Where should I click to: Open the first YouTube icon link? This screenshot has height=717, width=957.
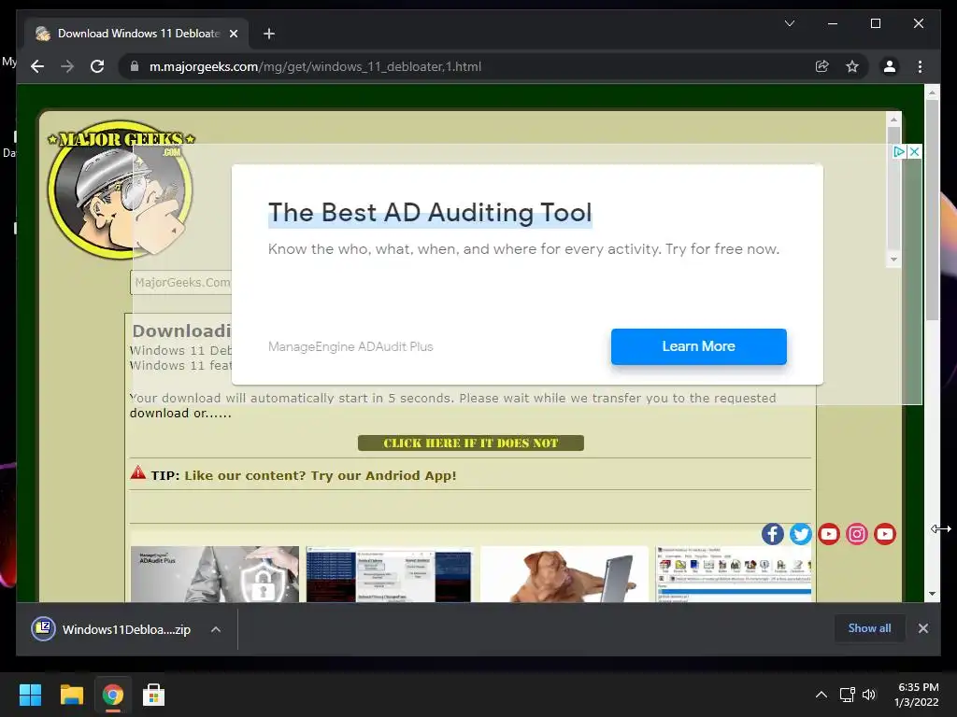[829, 534]
